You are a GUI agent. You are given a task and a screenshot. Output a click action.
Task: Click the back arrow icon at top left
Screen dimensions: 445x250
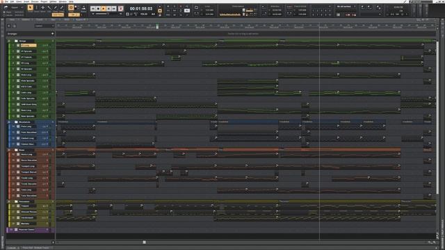pyautogui.click(x=6, y=8)
